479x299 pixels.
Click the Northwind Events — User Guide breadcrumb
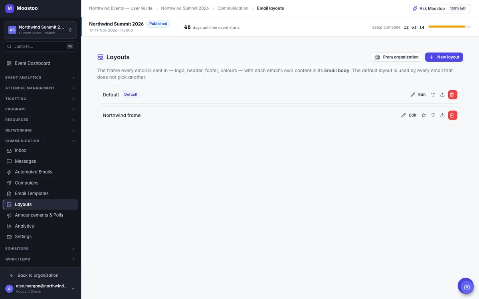(x=121, y=8)
